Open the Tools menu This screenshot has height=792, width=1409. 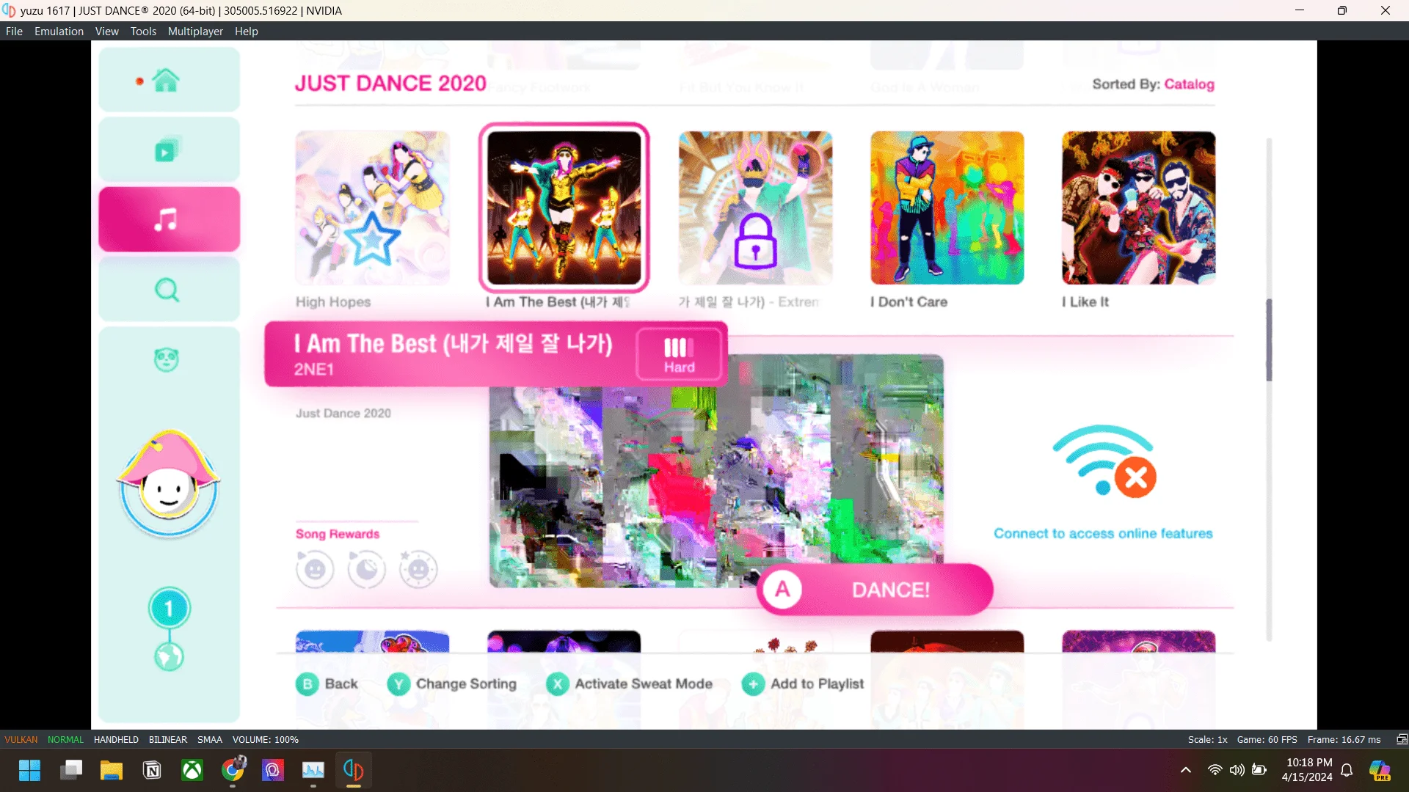click(x=143, y=32)
